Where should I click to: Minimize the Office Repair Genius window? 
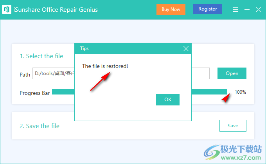247,9
